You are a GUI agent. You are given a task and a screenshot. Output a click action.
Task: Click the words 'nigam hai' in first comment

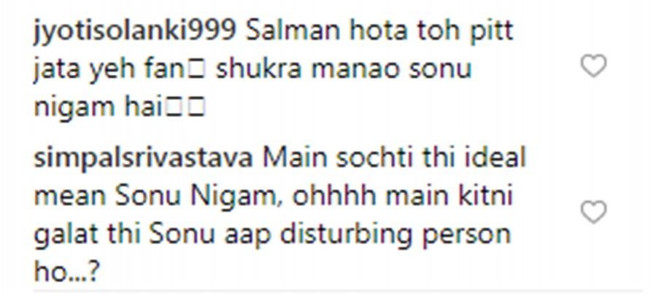[x=98, y=108]
